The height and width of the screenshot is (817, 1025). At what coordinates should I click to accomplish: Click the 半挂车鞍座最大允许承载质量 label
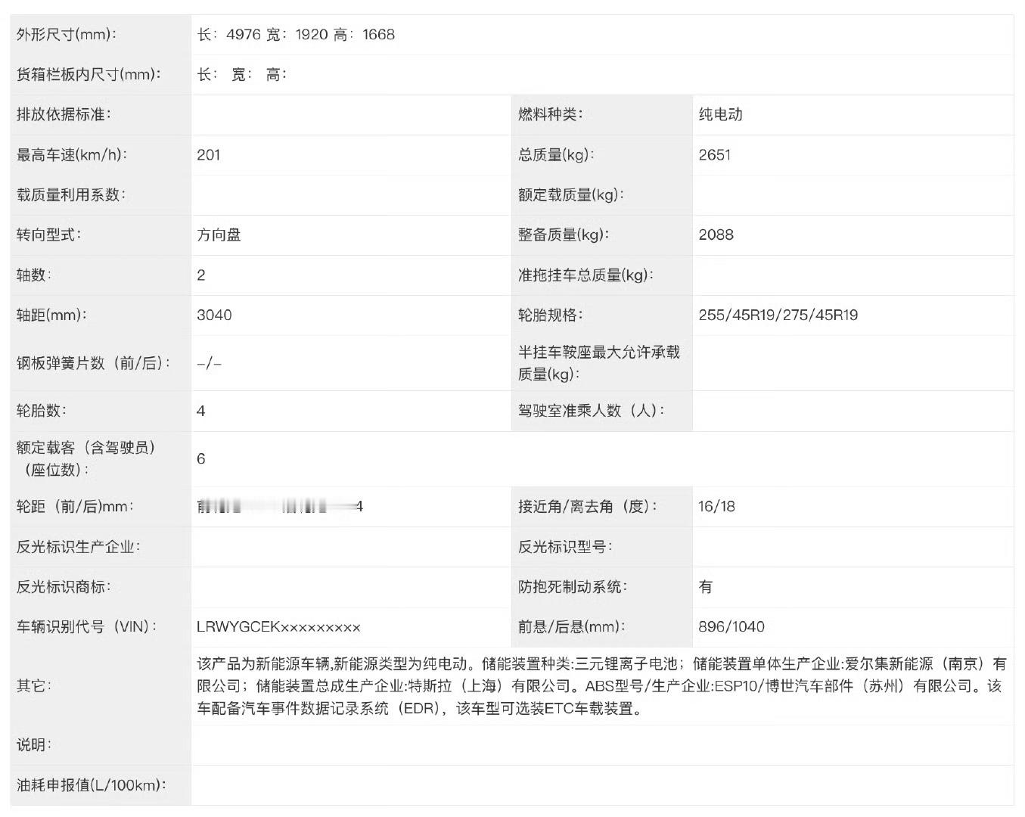[599, 363]
